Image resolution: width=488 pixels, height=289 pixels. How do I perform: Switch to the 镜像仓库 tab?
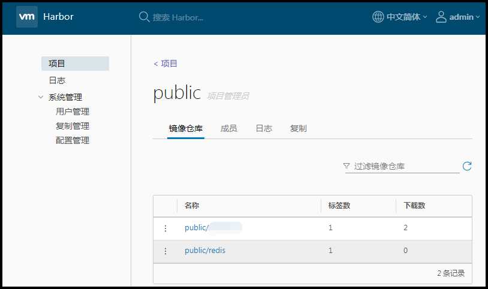click(x=186, y=128)
